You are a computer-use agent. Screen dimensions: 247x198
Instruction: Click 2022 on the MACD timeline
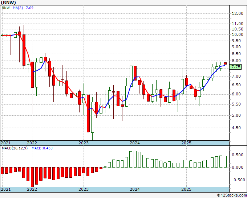tap(32, 189)
